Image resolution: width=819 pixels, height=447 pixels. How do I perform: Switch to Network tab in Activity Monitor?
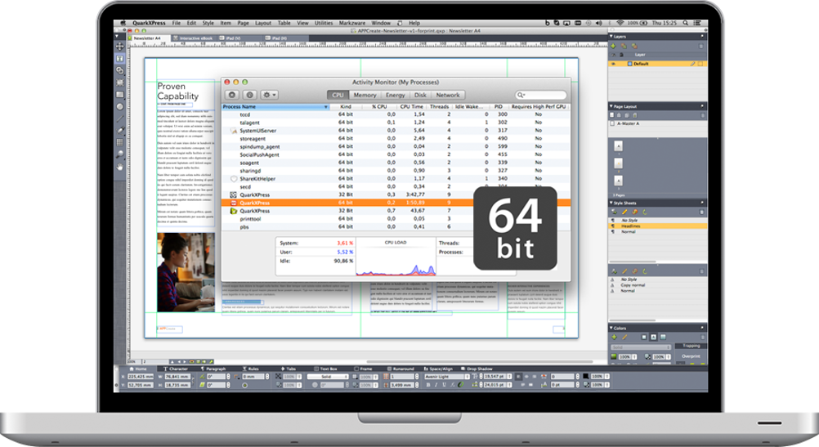(448, 95)
